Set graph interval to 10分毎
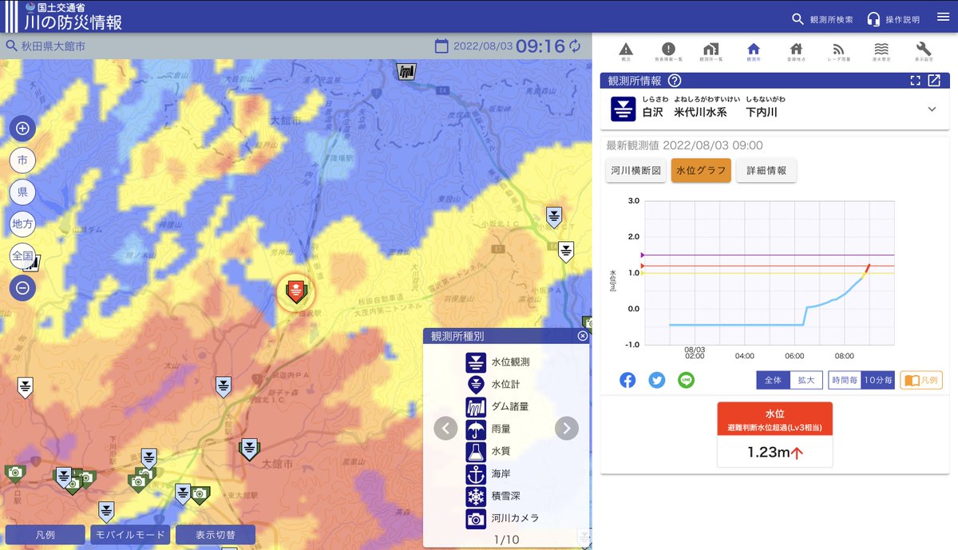958x550 pixels. point(878,381)
